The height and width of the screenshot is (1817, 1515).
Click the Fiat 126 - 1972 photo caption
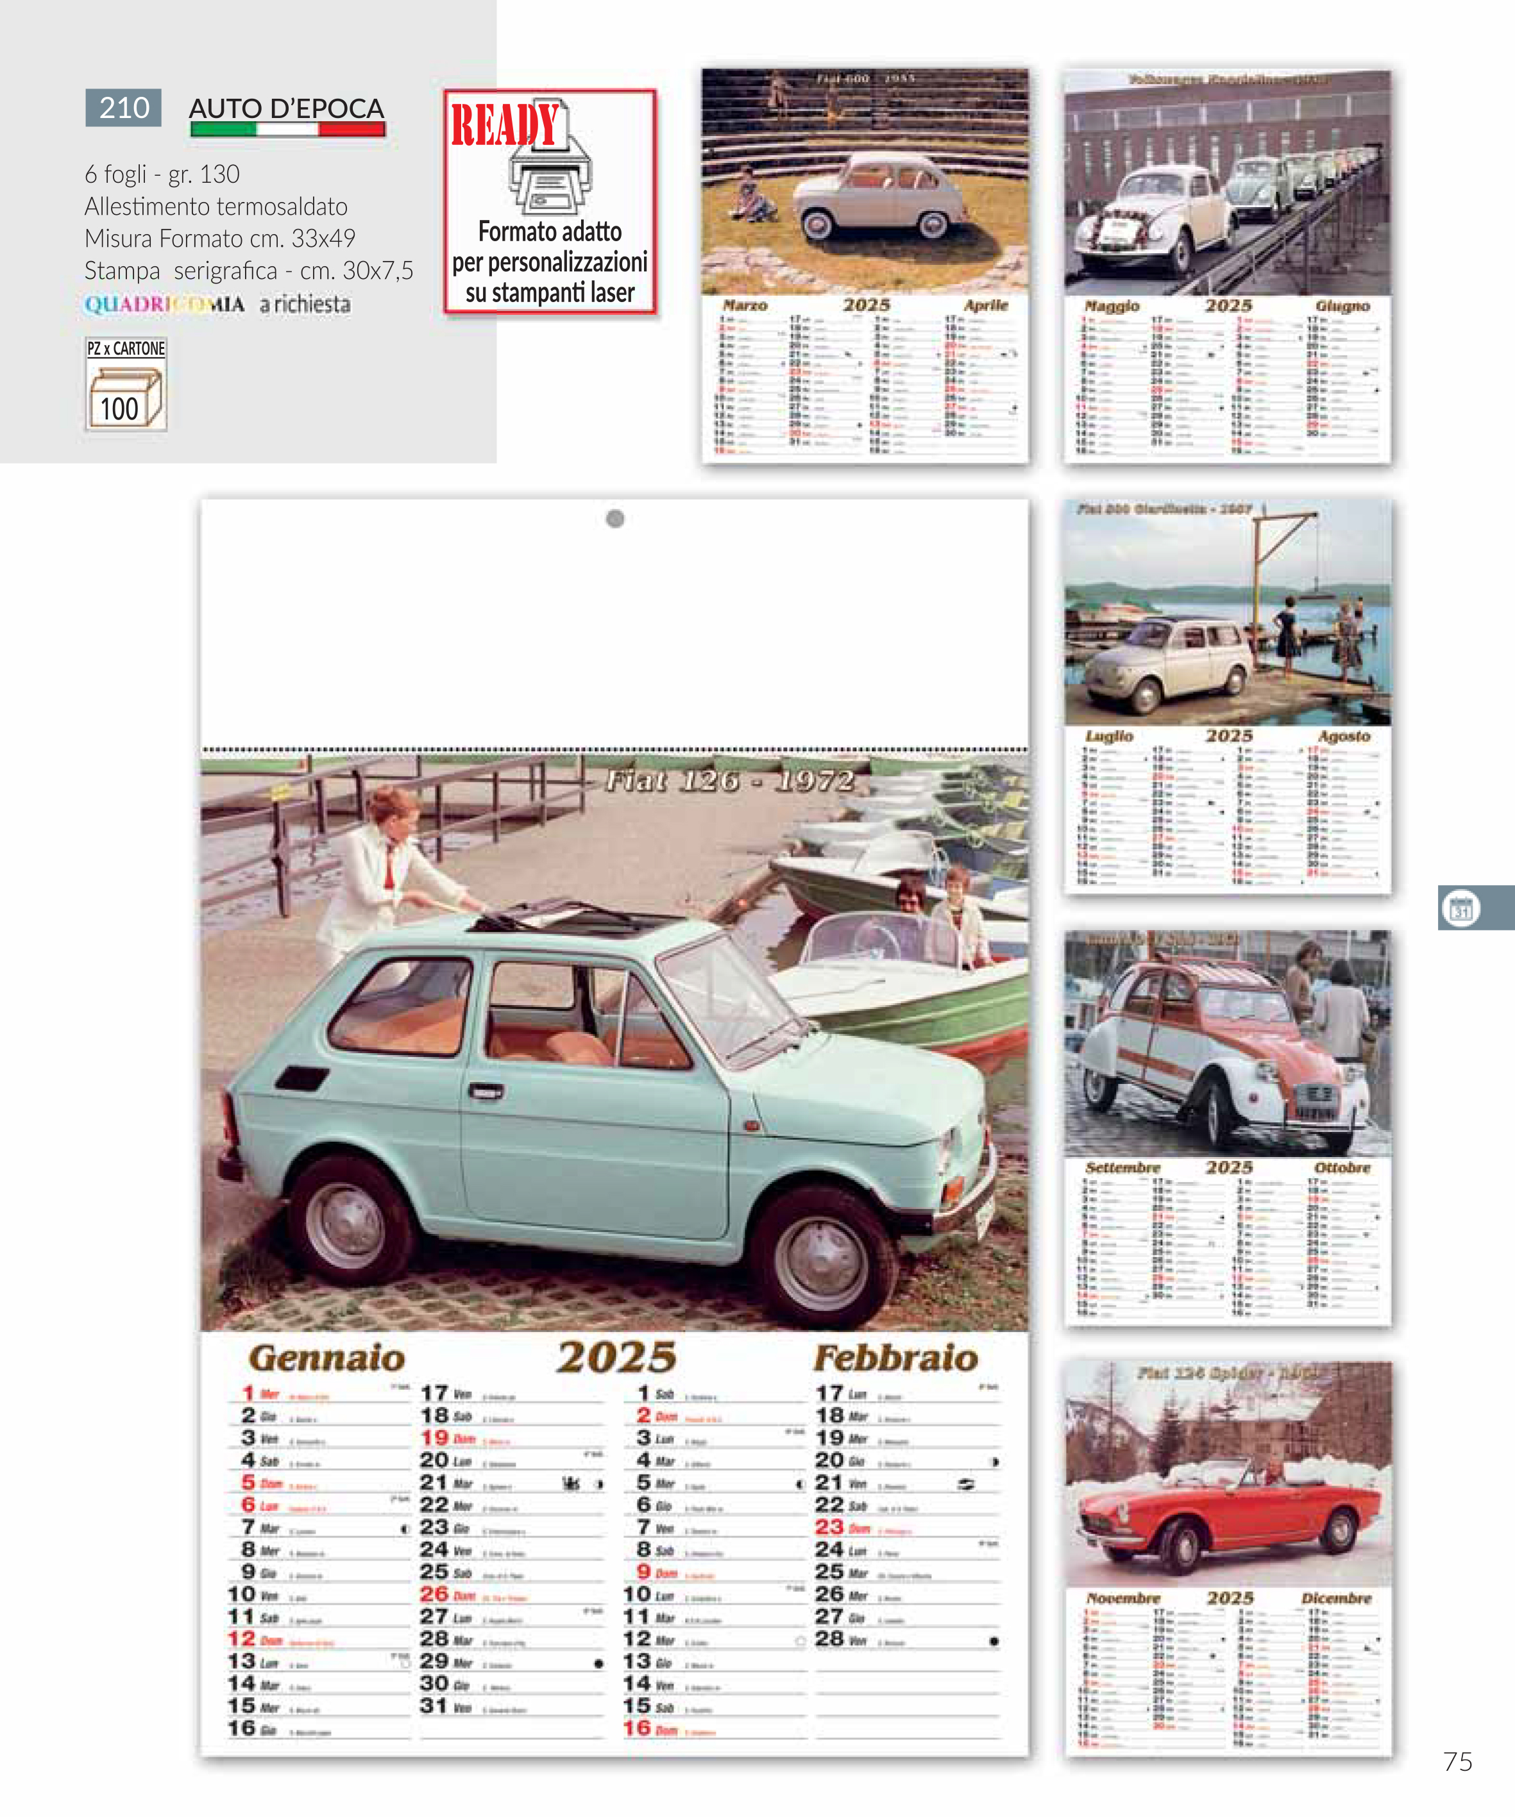click(729, 781)
